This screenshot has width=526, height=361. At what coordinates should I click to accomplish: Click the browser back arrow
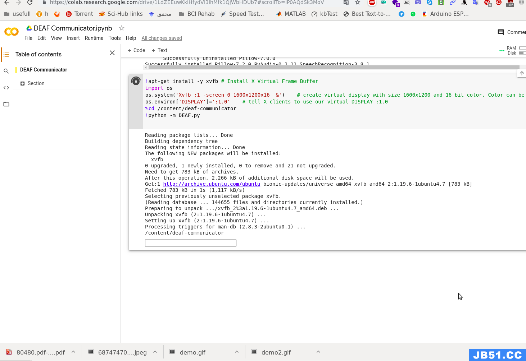click(x=6, y=2)
